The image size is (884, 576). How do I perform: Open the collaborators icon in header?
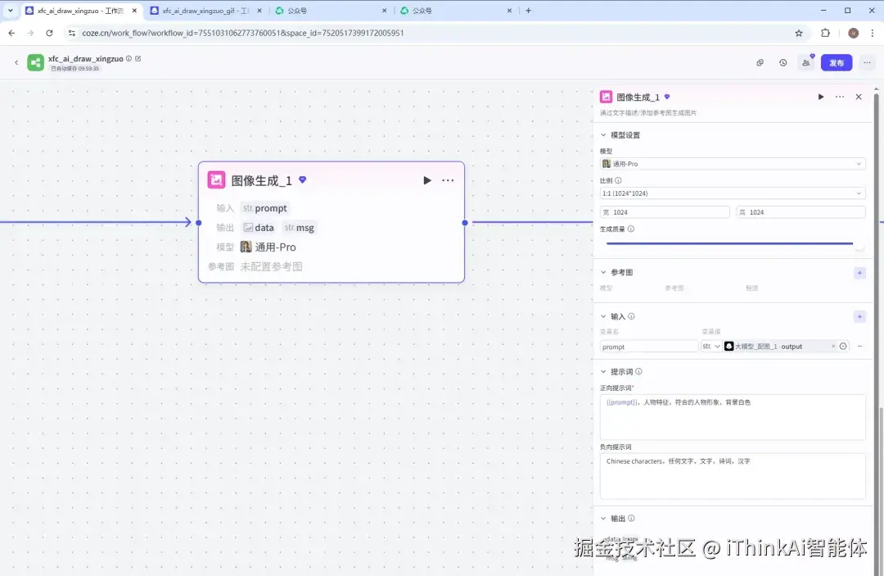[x=806, y=62]
